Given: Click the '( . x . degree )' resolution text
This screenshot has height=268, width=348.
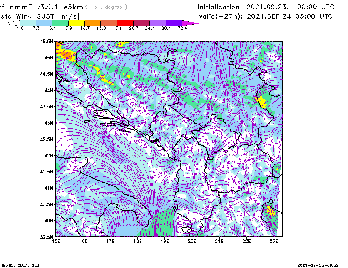Looking at the screenshot, I should (x=106, y=7).
